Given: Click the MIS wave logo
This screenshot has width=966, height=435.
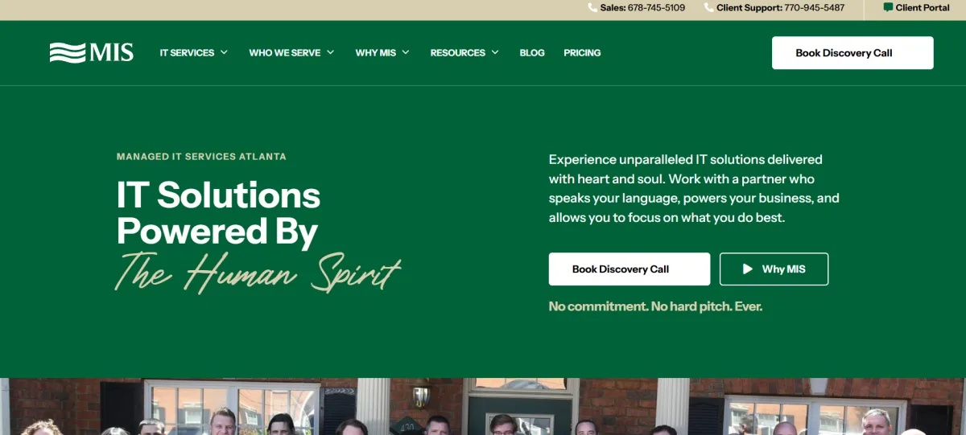Looking at the screenshot, I should pos(91,53).
